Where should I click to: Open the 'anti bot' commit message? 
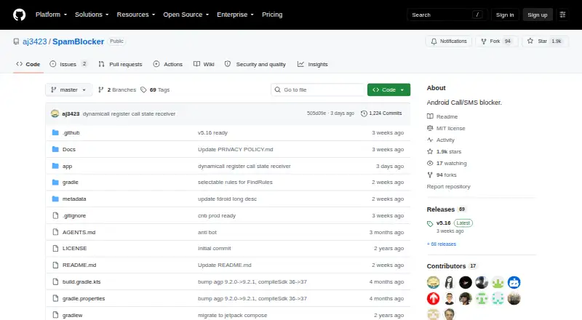coord(207,232)
